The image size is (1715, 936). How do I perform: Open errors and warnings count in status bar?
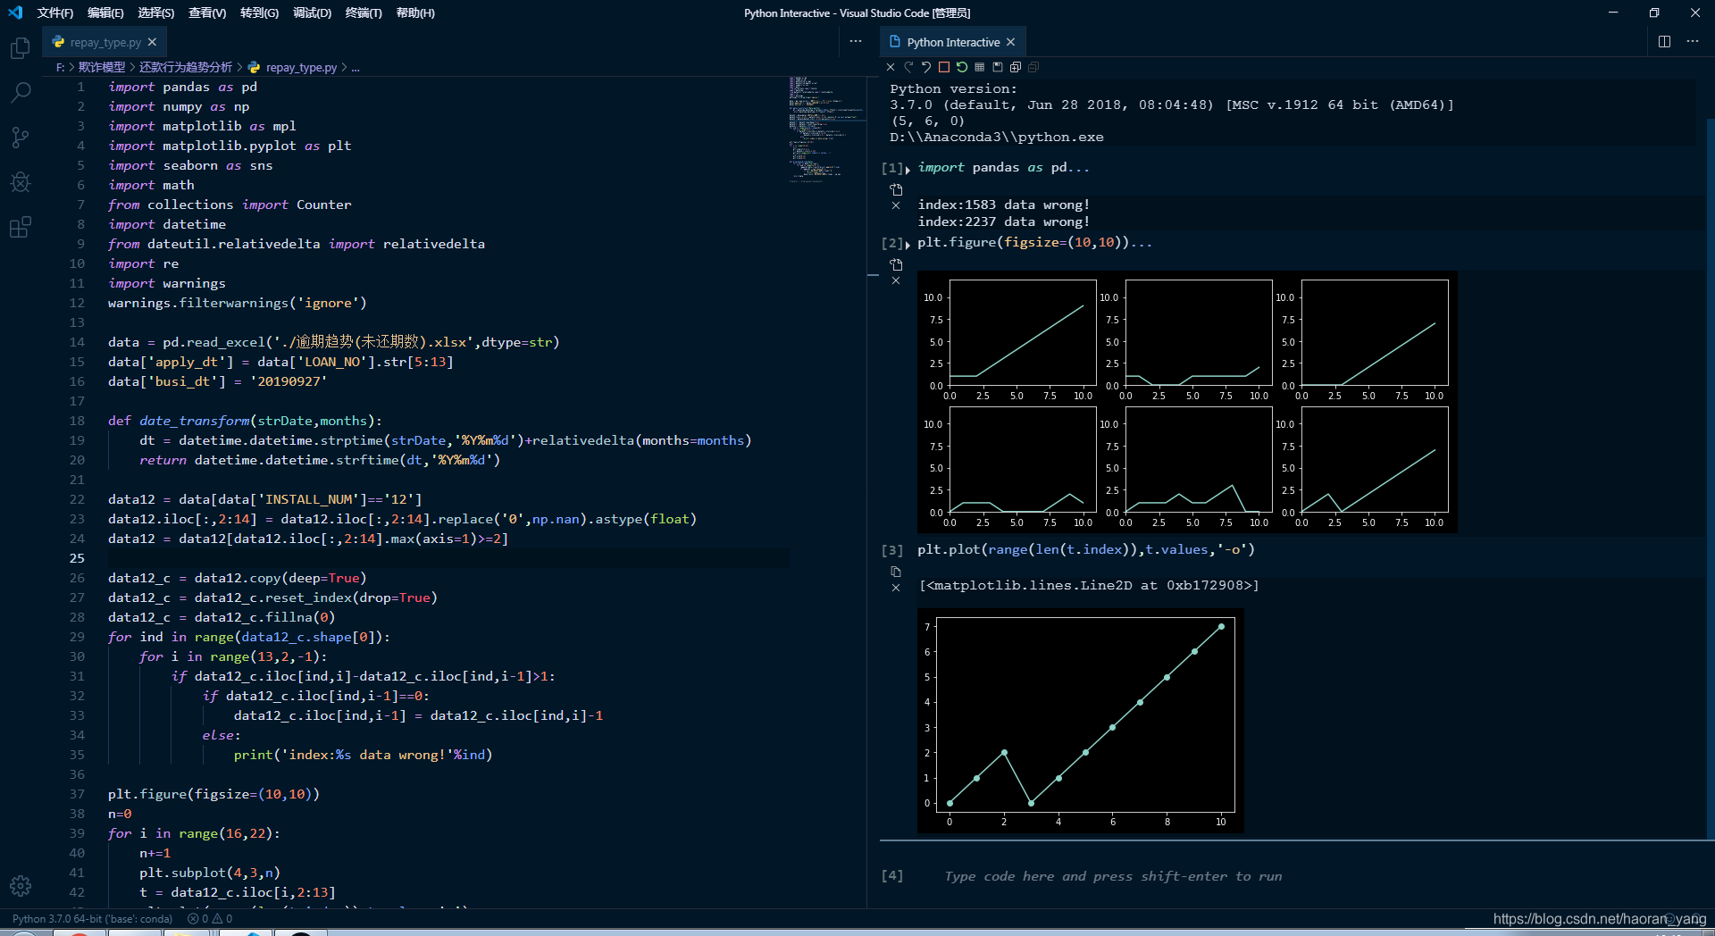(x=210, y=918)
